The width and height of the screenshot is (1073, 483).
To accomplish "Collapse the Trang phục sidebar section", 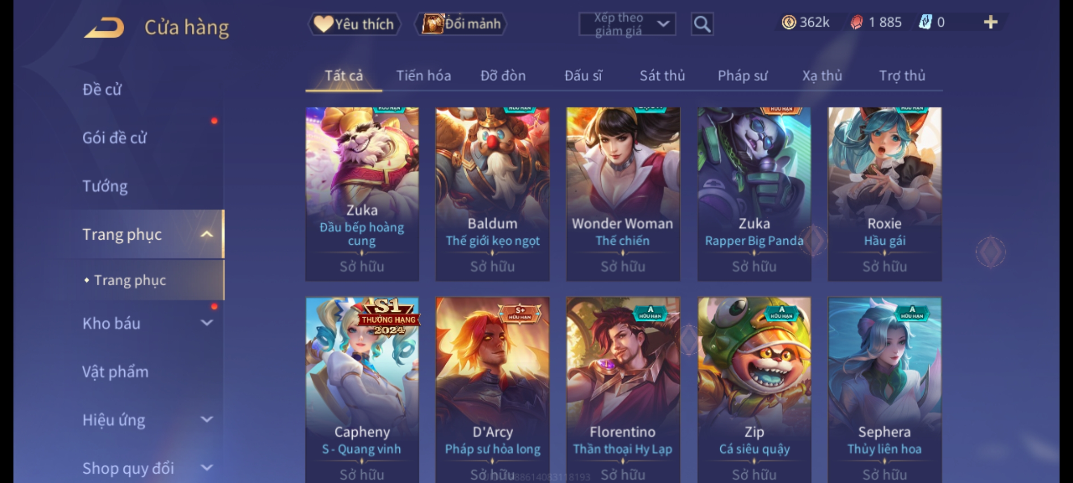I will click(207, 234).
